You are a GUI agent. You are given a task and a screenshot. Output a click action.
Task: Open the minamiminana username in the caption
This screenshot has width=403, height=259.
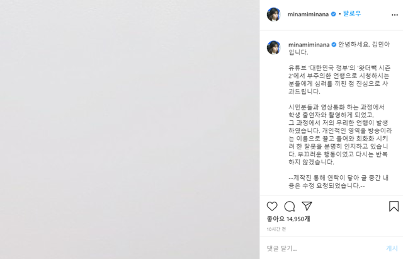309,45
